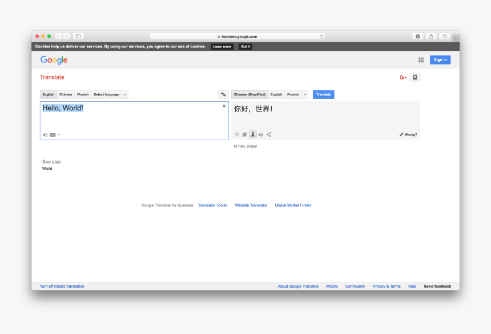Click the Google+ share icon
The width and height of the screenshot is (491, 334).
403,77
